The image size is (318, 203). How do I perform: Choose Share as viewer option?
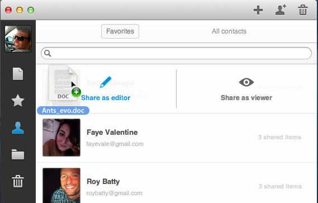coord(246,98)
